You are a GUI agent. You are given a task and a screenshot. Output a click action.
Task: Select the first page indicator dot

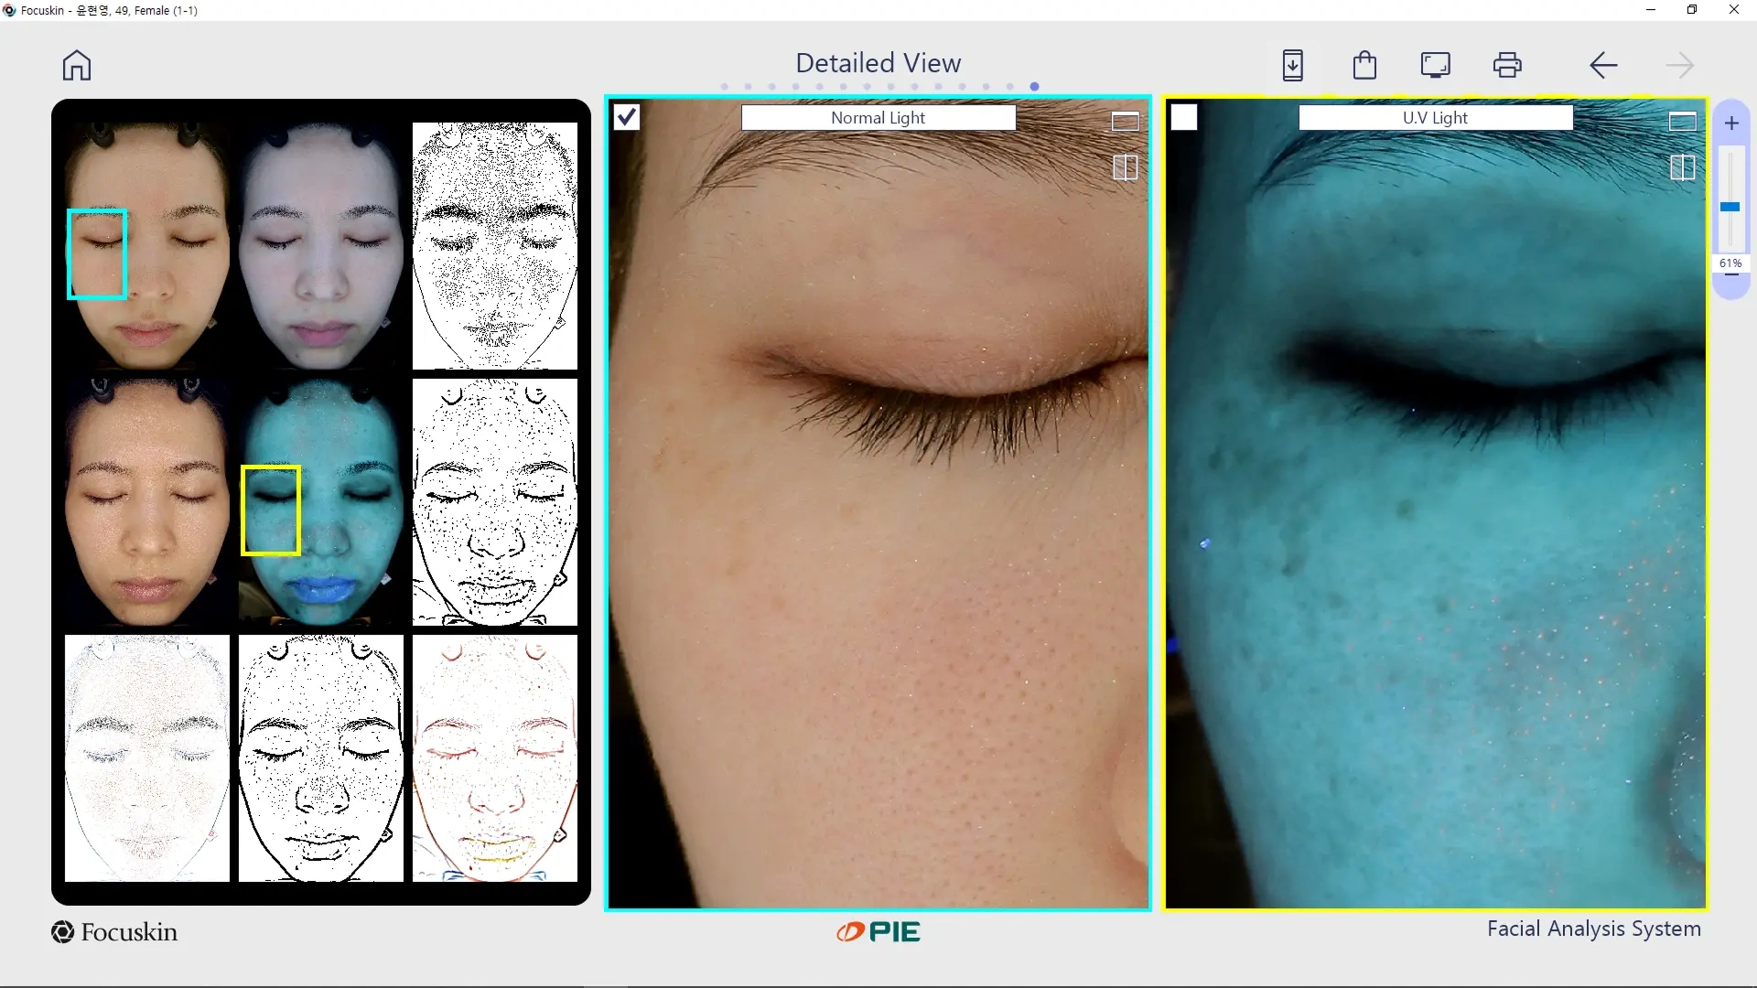[x=725, y=87]
